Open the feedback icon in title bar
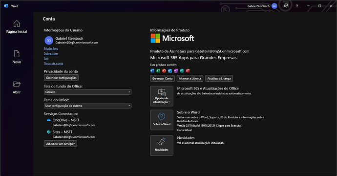The width and height of the screenshot is (337, 176). pyautogui.click(x=285, y=6)
